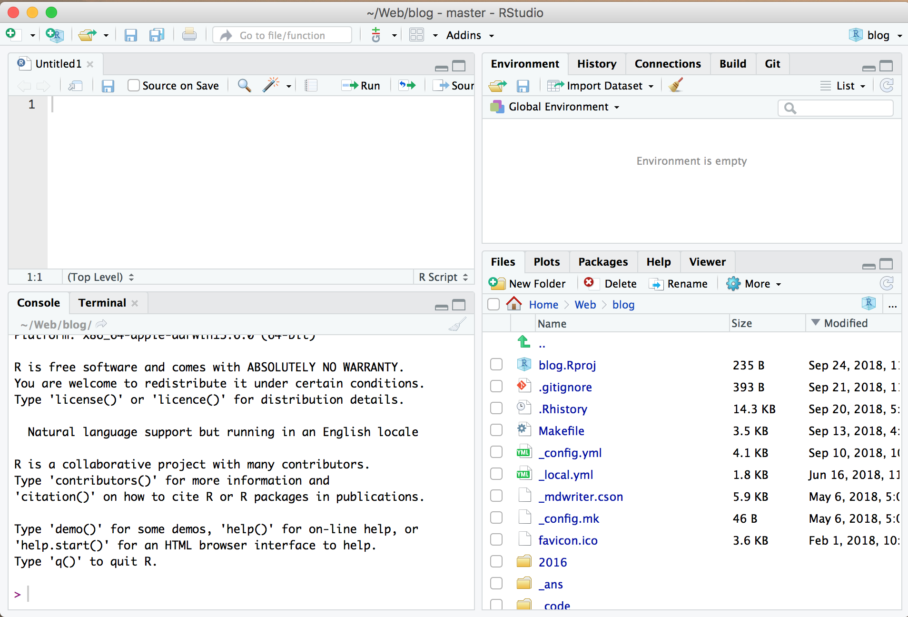Refresh the Environment pane

(887, 86)
